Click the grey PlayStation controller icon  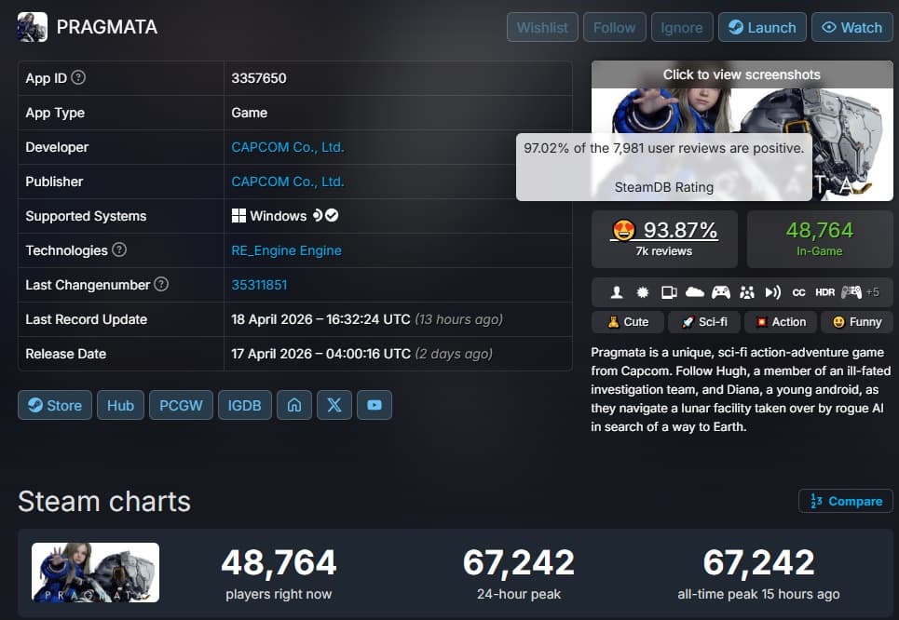pyautogui.click(x=851, y=292)
